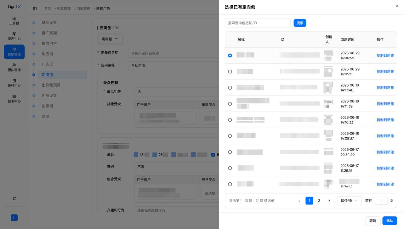
Task: Open 请选择兴趣和行为 dropdown
Action: click(x=176, y=210)
